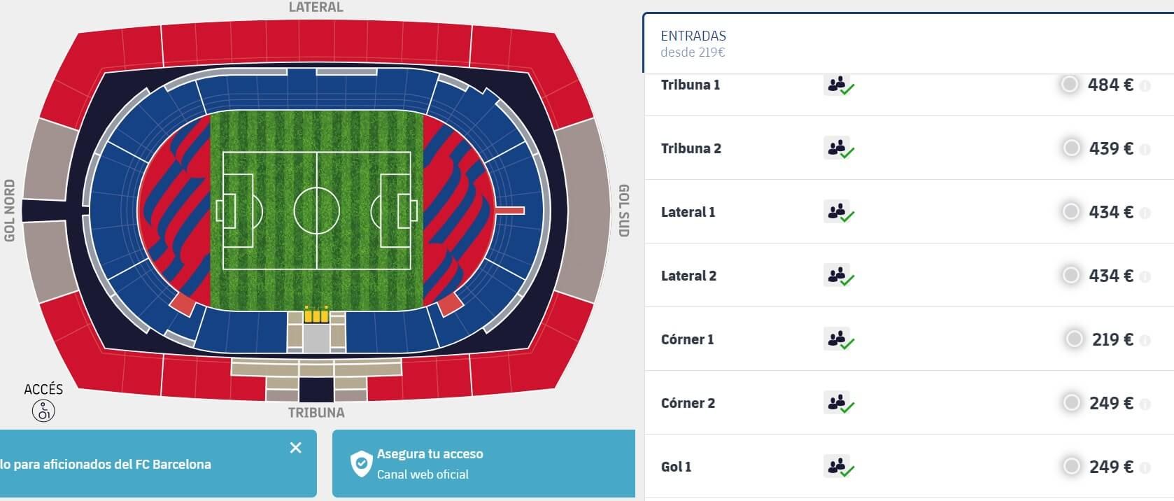Image resolution: width=1174 pixels, height=501 pixels.
Task: Select the radio button next to 434 €
Action: pos(1072,212)
